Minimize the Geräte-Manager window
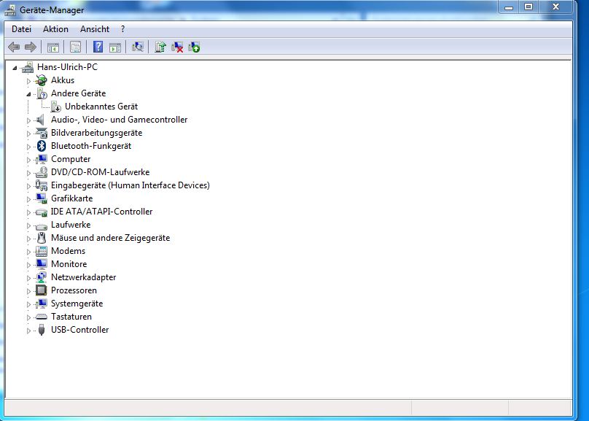Viewport: 589px width, 421px height. 509,7
